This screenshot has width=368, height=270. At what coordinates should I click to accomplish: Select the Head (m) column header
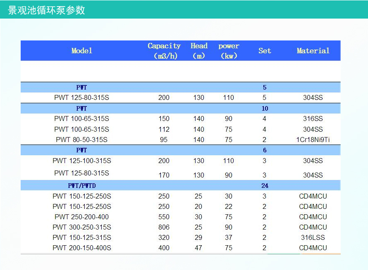(x=199, y=51)
